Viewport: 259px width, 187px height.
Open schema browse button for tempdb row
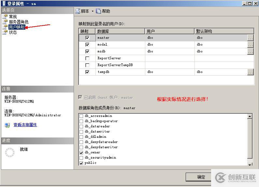click(251, 72)
